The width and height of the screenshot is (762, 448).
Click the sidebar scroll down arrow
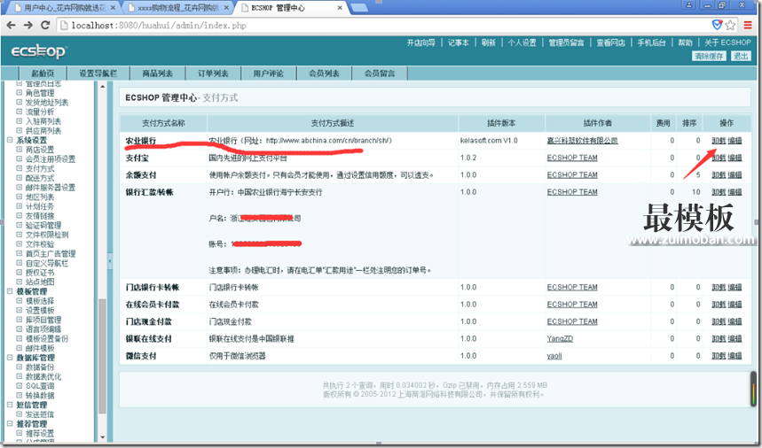102,436
